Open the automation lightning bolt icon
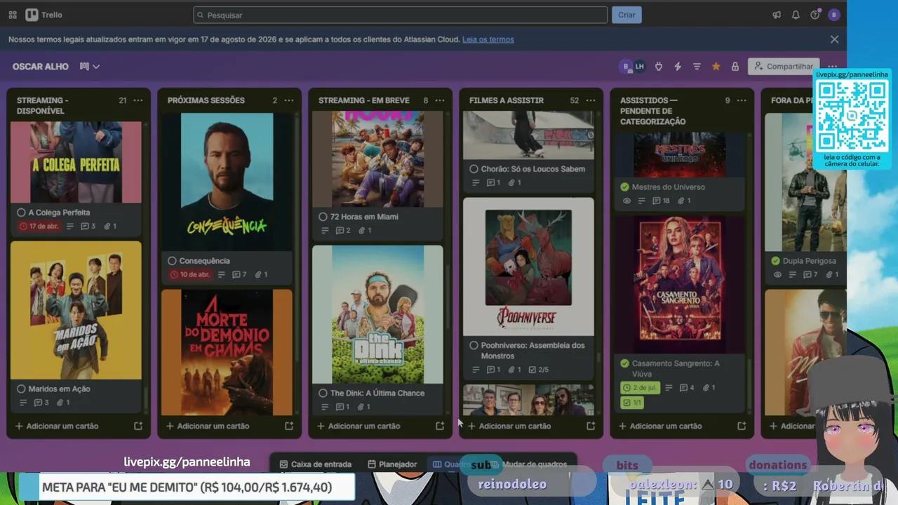 678,67
